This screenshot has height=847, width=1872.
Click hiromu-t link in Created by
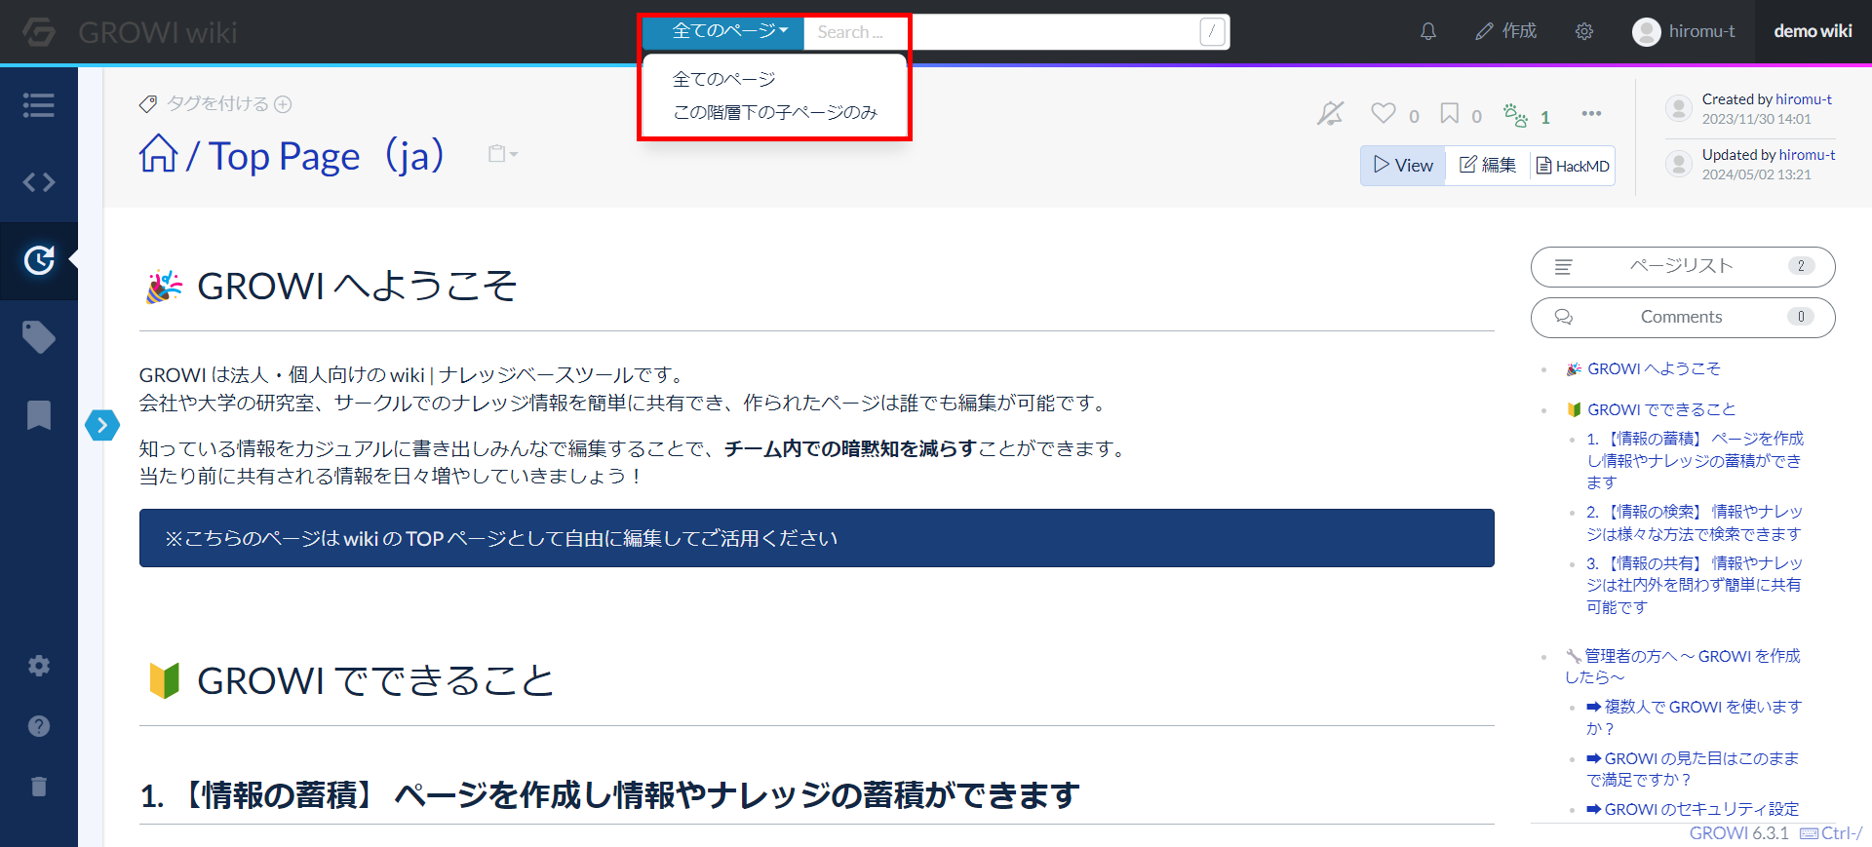1804,99
